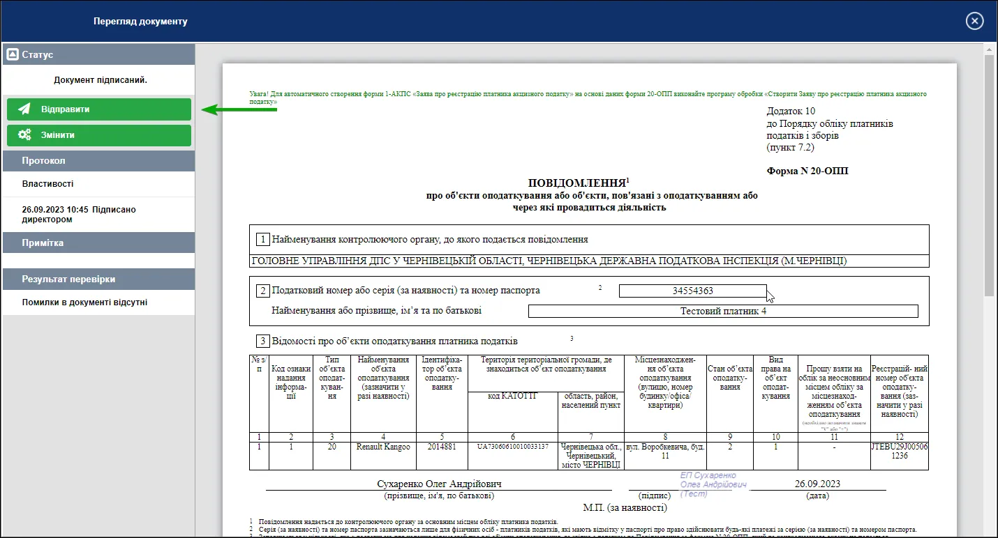This screenshot has width=998, height=538.
Task: Click the Статус panel header title
Action: [x=37, y=54]
